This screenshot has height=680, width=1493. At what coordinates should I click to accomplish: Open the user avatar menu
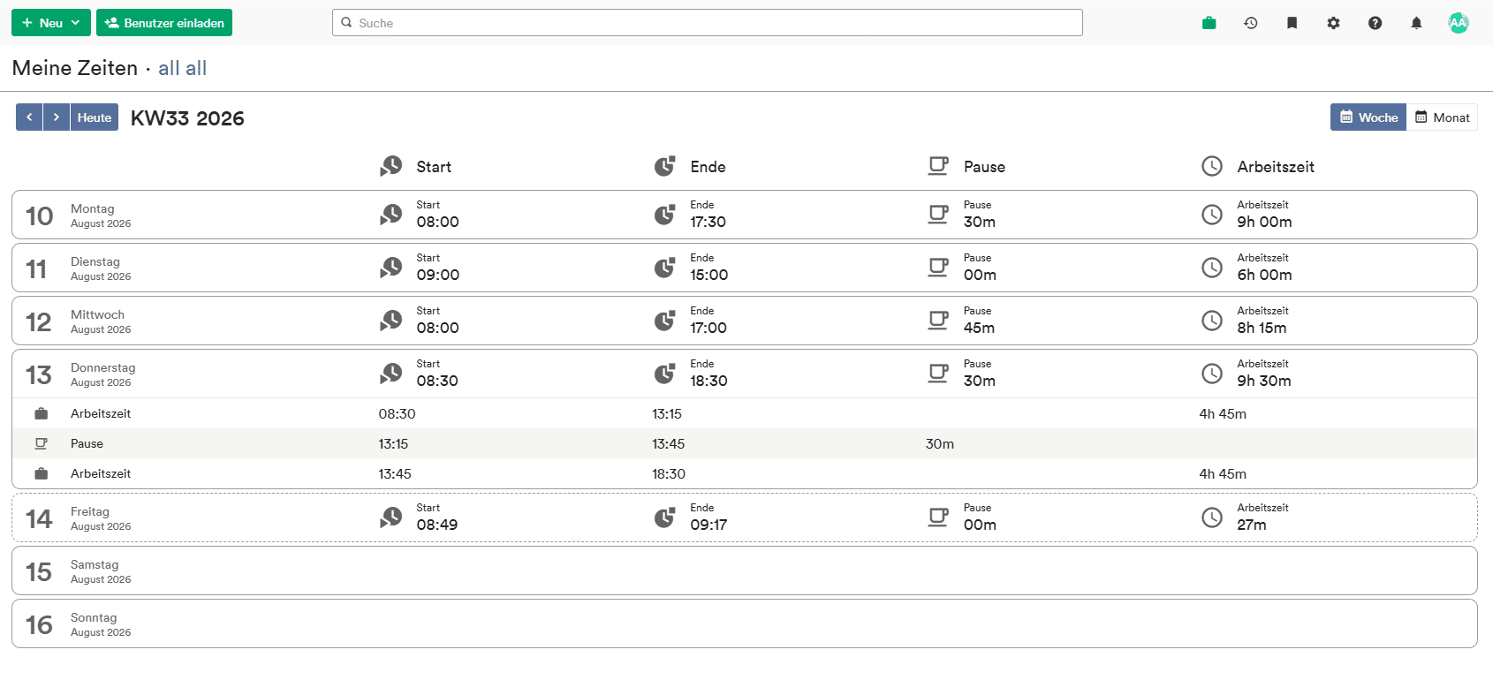click(x=1459, y=23)
